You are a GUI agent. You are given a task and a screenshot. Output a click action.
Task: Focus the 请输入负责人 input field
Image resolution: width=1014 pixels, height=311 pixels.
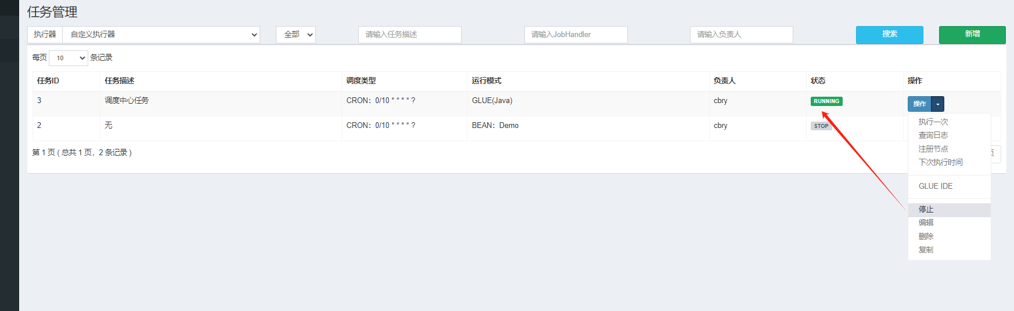(742, 35)
